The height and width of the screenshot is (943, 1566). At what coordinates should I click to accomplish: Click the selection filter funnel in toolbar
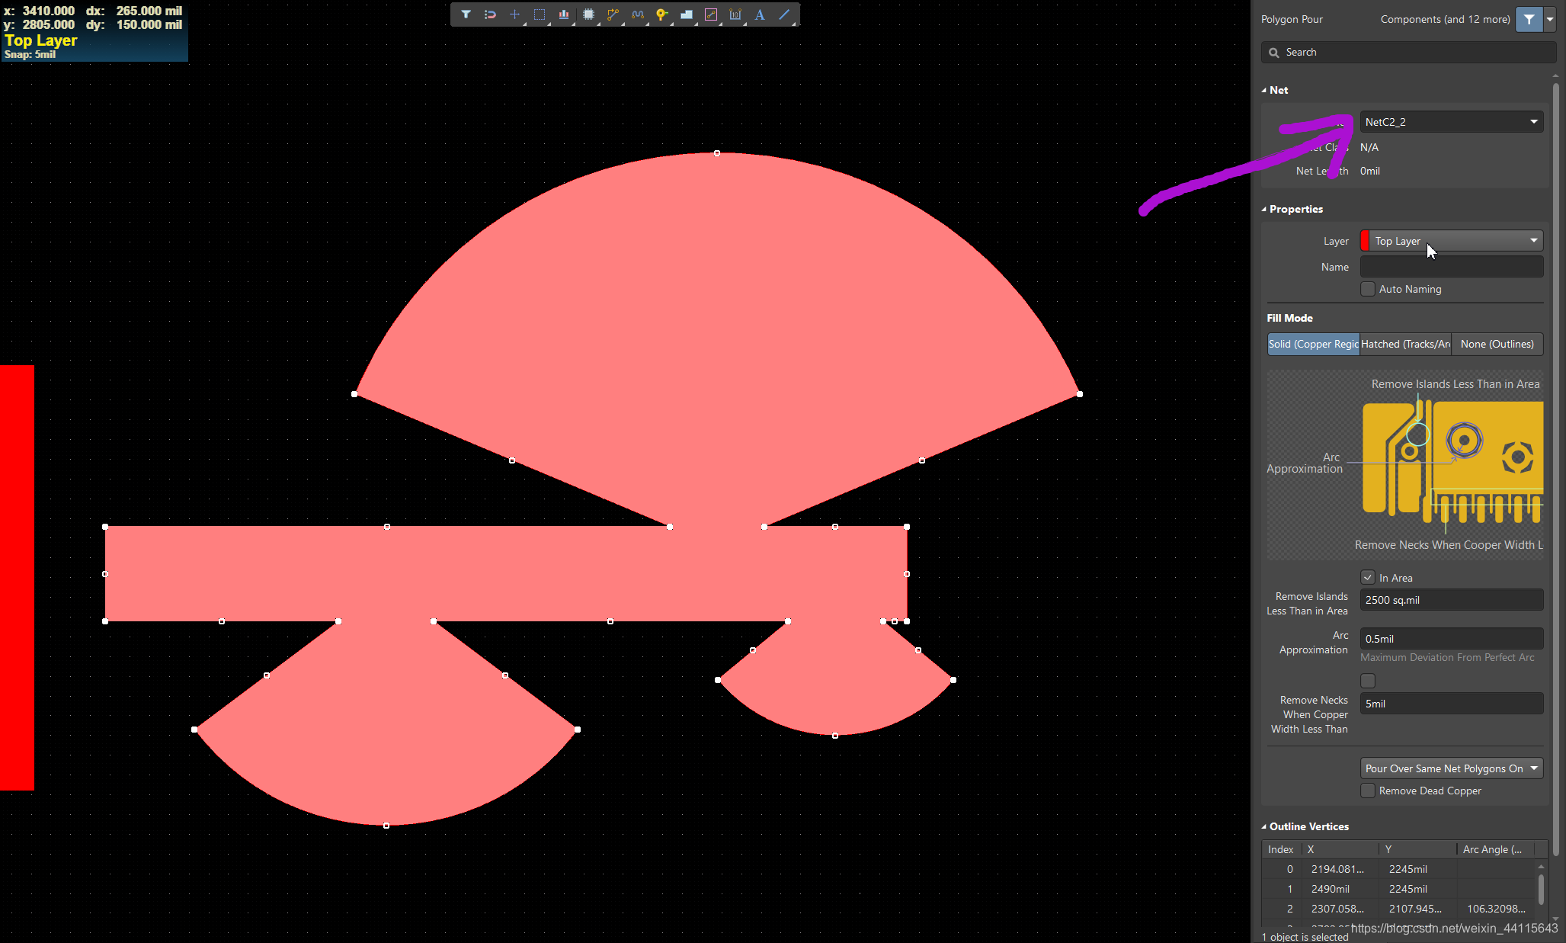pos(466,14)
